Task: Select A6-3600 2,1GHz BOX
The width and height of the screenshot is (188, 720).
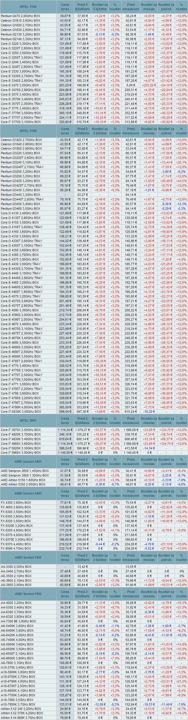Action: [x=16, y=581]
